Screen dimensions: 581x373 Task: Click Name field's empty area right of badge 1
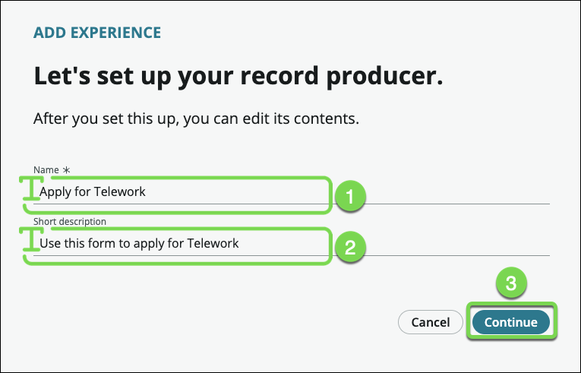coord(456,194)
